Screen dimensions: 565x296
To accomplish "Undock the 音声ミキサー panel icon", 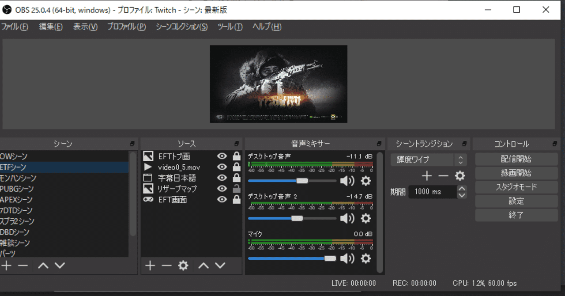I will click(x=379, y=144).
